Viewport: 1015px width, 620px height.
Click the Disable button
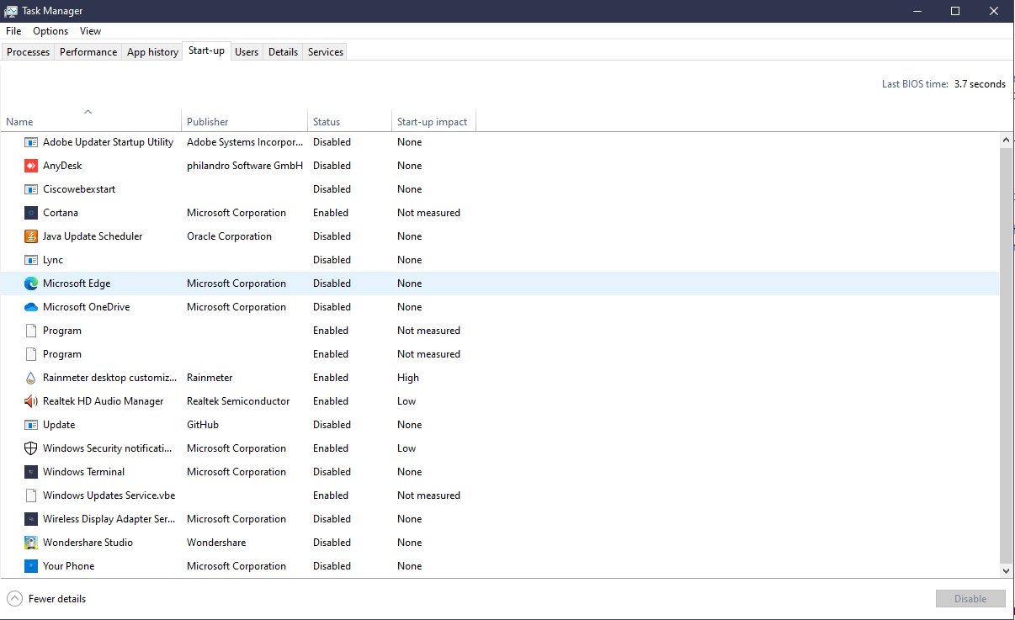(970, 599)
